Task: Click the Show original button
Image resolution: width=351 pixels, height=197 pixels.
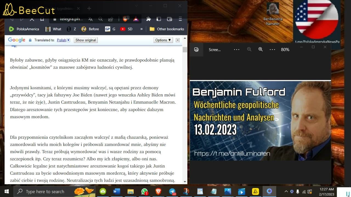Action: click(86, 40)
